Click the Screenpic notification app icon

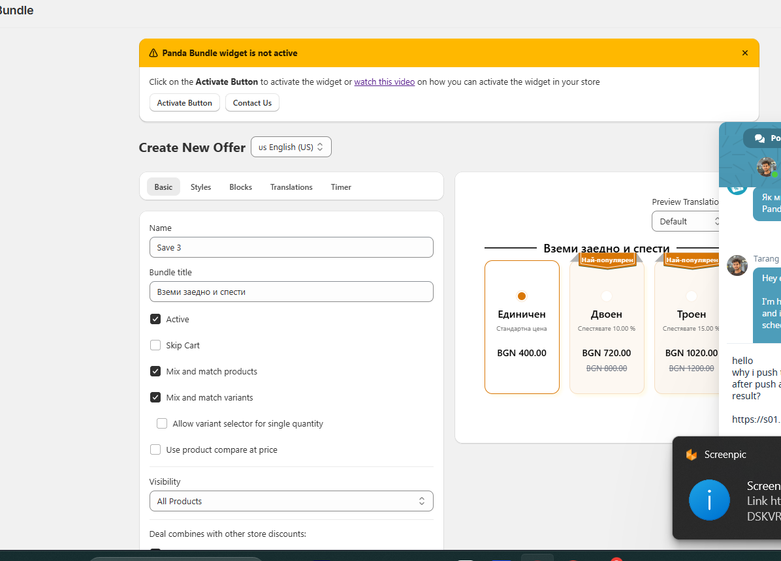[692, 455]
